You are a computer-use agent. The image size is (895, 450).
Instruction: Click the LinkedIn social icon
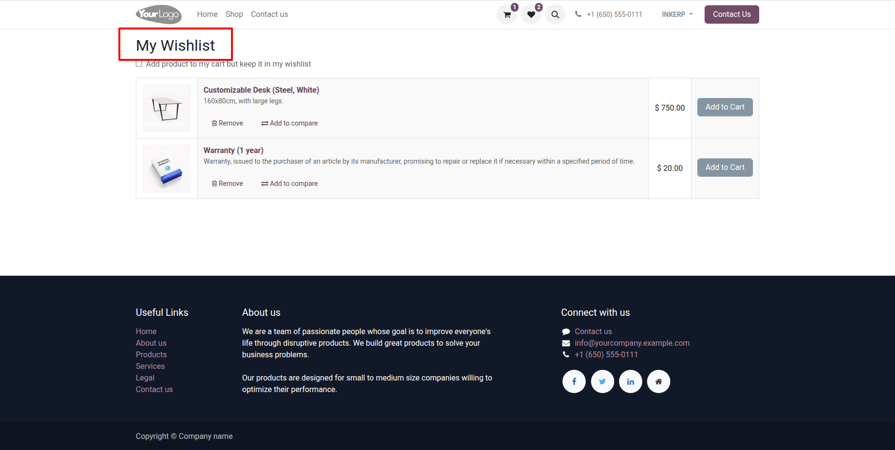pyautogui.click(x=631, y=381)
